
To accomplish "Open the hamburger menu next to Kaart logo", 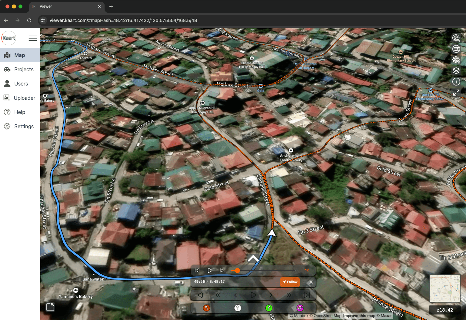I will [32, 38].
